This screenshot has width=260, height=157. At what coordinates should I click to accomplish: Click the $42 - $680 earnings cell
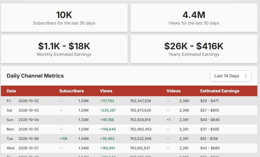coord(210,148)
